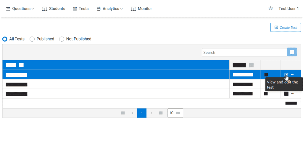Click the hamburger icon beside Questions
The width and height of the screenshot is (303, 145).
(8, 9)
